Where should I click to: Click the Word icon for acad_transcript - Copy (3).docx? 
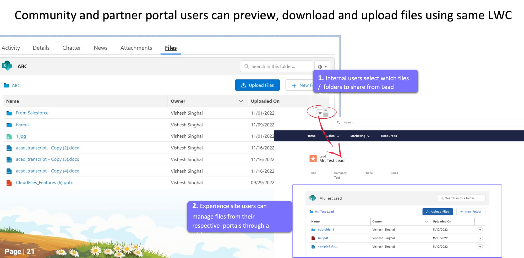9,159
